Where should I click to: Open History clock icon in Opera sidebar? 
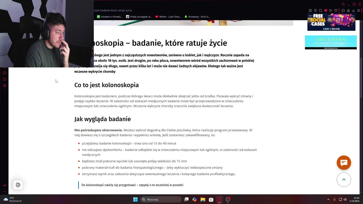point(5,73)
